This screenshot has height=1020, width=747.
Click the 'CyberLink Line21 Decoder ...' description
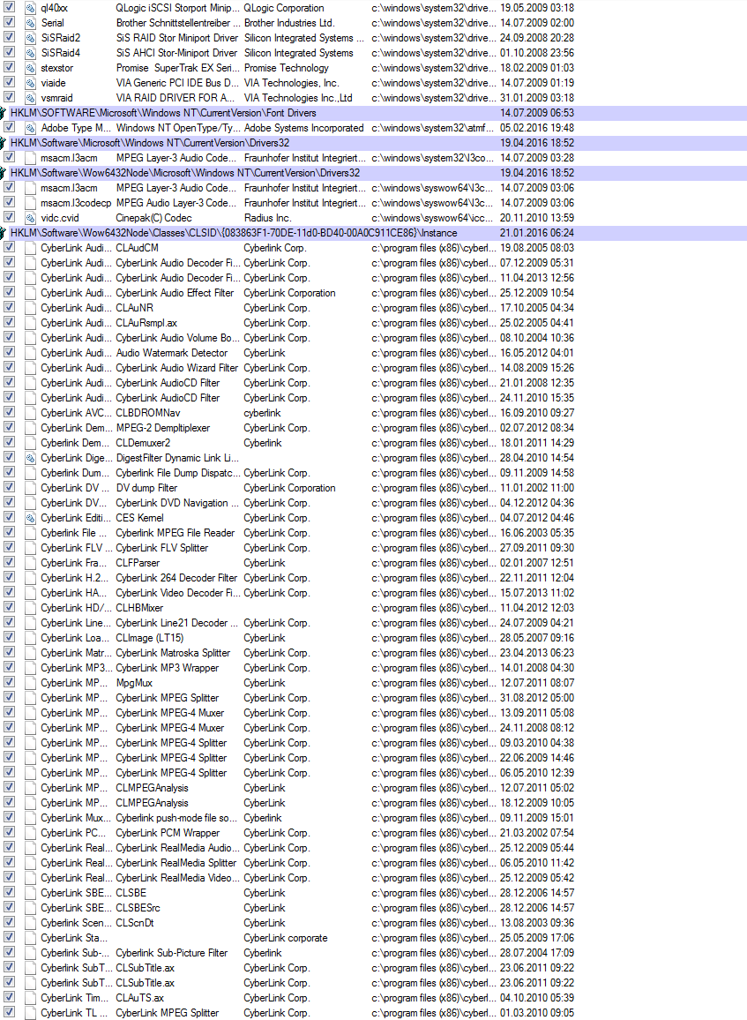click(x=177, y=623)
